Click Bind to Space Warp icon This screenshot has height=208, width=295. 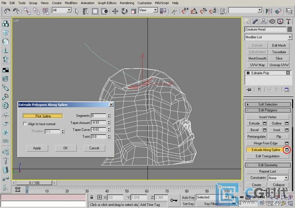(x=45, y=11)
